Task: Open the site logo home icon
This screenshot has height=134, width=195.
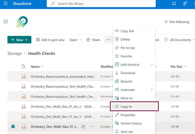Action: click(x=22, y=22)
